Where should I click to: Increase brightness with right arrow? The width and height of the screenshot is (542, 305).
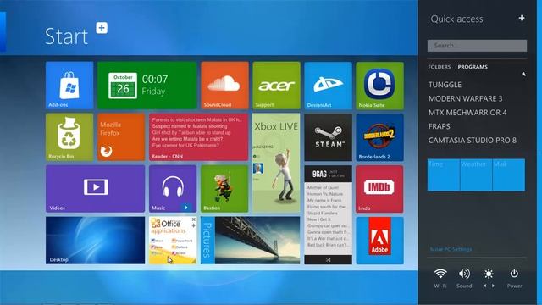[x=493, y=286]
